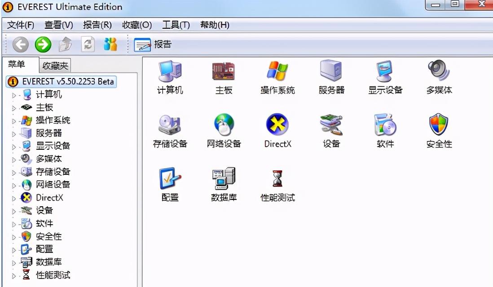493x287 pixels.
Task: Switch to the 收藏夹 tab
Action: (x=55, y=65)
